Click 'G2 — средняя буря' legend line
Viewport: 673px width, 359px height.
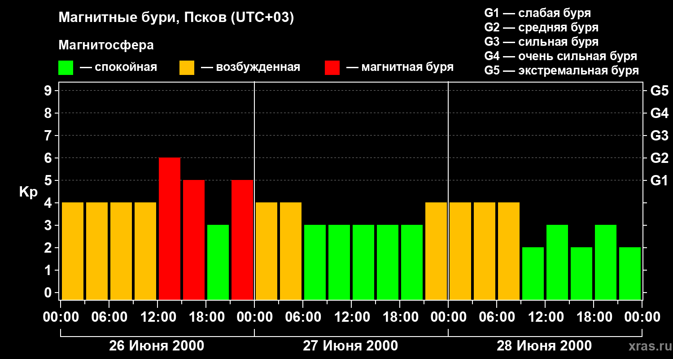tap(542, 27)
